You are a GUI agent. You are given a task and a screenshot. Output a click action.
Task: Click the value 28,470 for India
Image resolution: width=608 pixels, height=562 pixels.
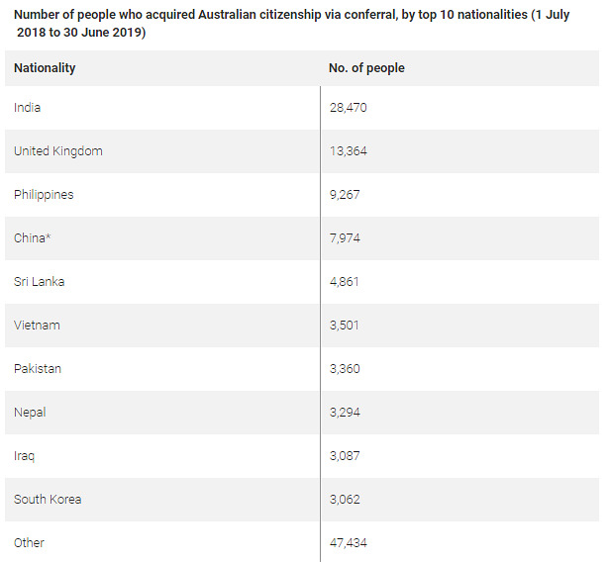[348, 107]
